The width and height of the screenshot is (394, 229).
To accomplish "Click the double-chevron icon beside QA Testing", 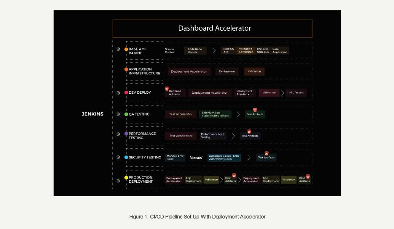I will tap(119, 114).
